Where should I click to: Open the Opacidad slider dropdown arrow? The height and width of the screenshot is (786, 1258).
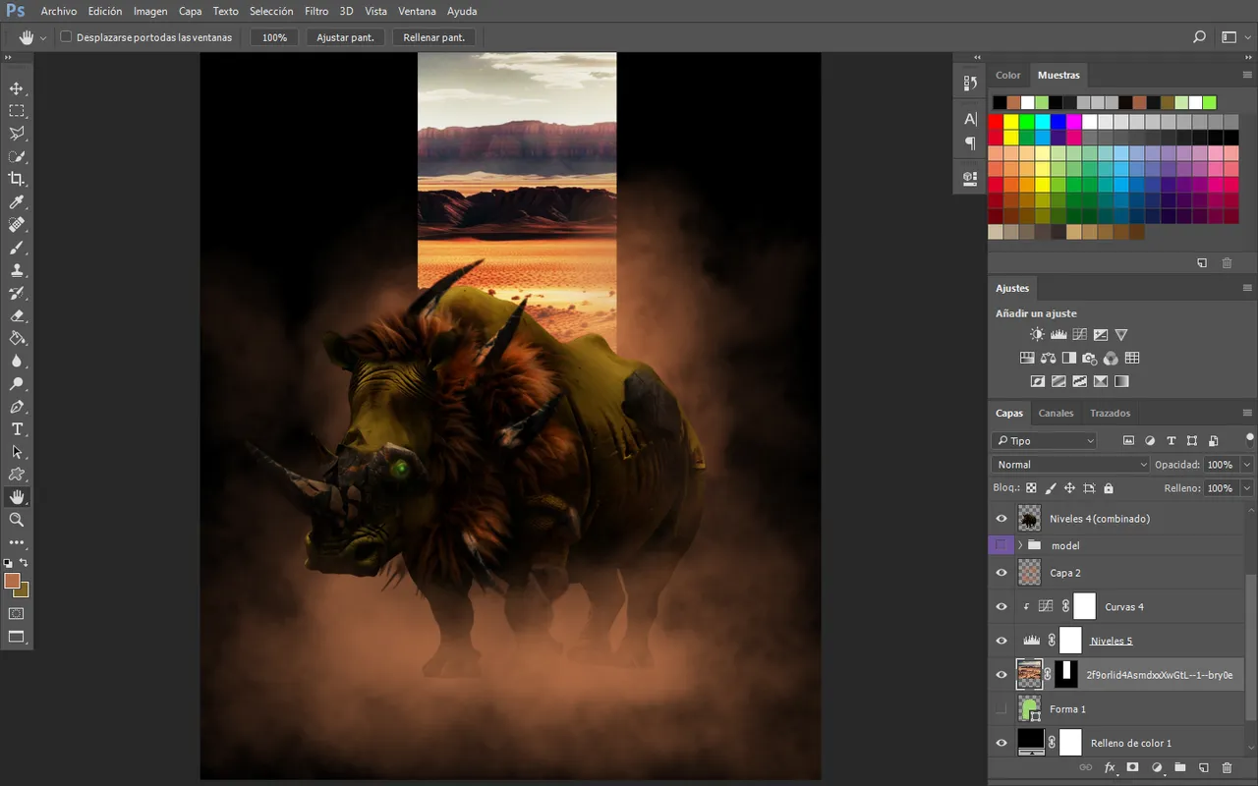[1247, 465]
